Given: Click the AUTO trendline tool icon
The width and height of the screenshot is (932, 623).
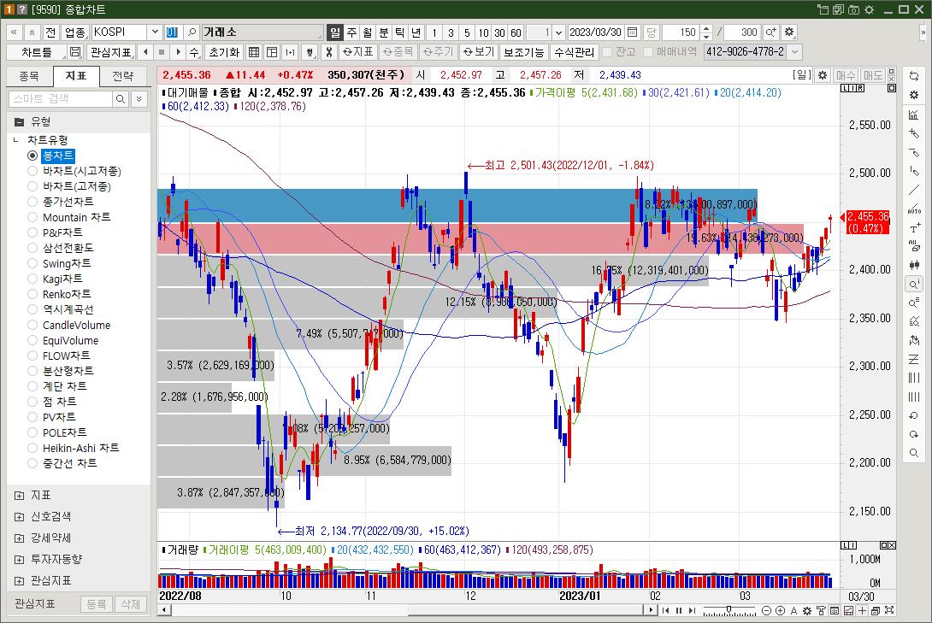Looking at the screenshot, I should [x=914, y=209].
